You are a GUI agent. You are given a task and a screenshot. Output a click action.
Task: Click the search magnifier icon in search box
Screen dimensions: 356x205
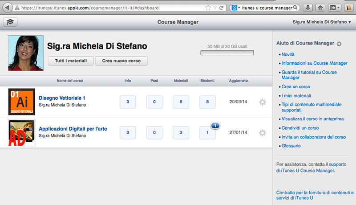(x=295, y=8)
